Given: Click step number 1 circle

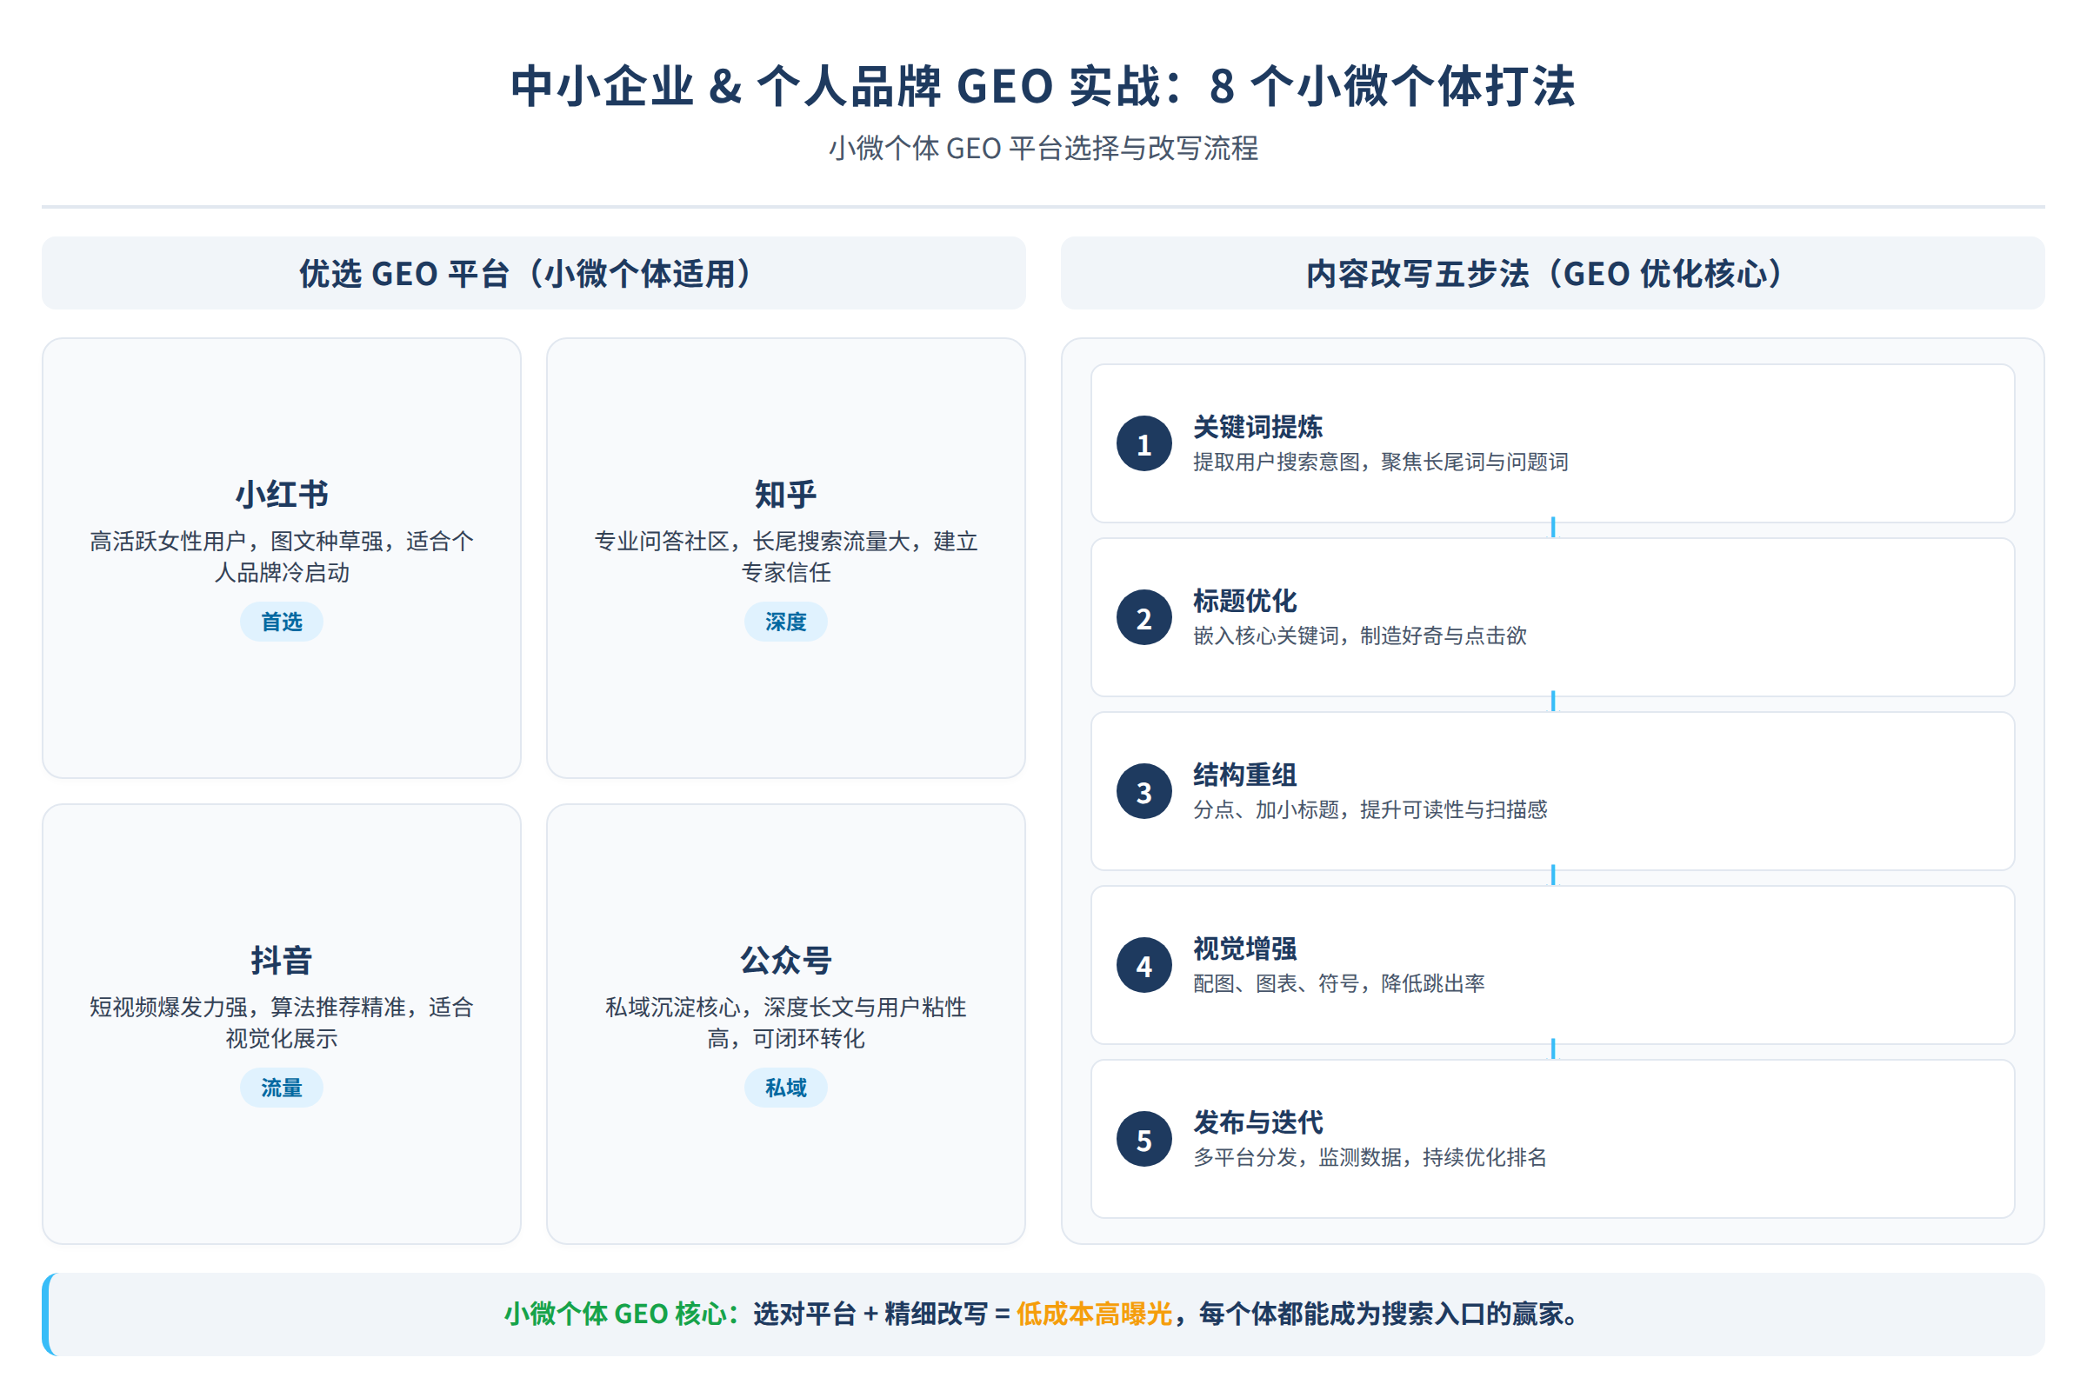Looking at the screenshot, I should tap(1144, 443).
